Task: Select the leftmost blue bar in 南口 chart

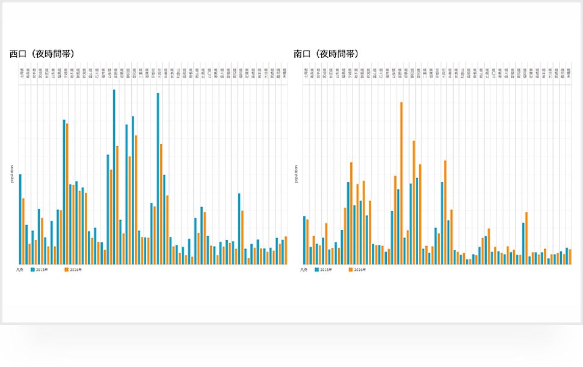Action: 304,239
